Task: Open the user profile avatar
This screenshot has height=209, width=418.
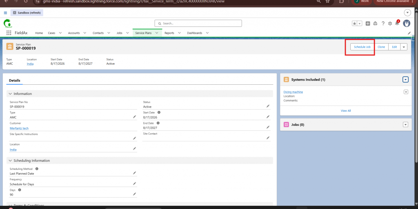Action: click(407, 23)
